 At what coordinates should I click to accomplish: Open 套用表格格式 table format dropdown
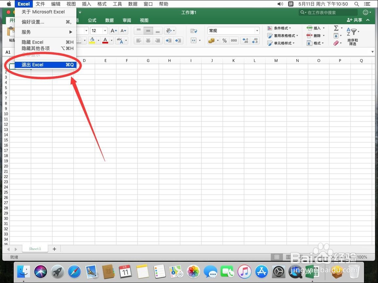tap(283, 35)
